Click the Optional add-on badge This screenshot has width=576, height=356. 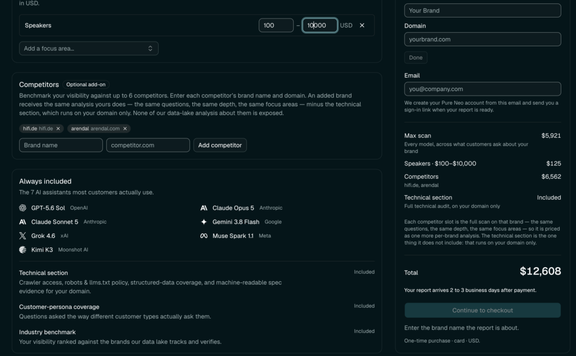[x=85, y=84]
